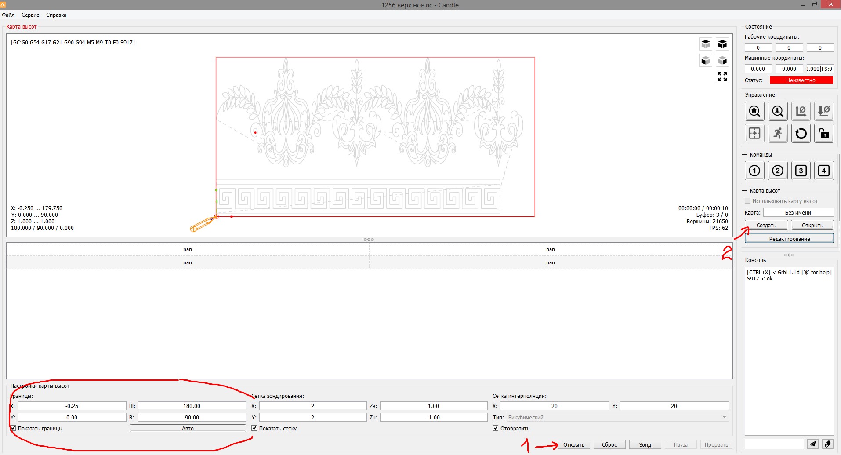Screen dimensions: 841x455
Task: Run user command 2
Action: tap(778, 171)
